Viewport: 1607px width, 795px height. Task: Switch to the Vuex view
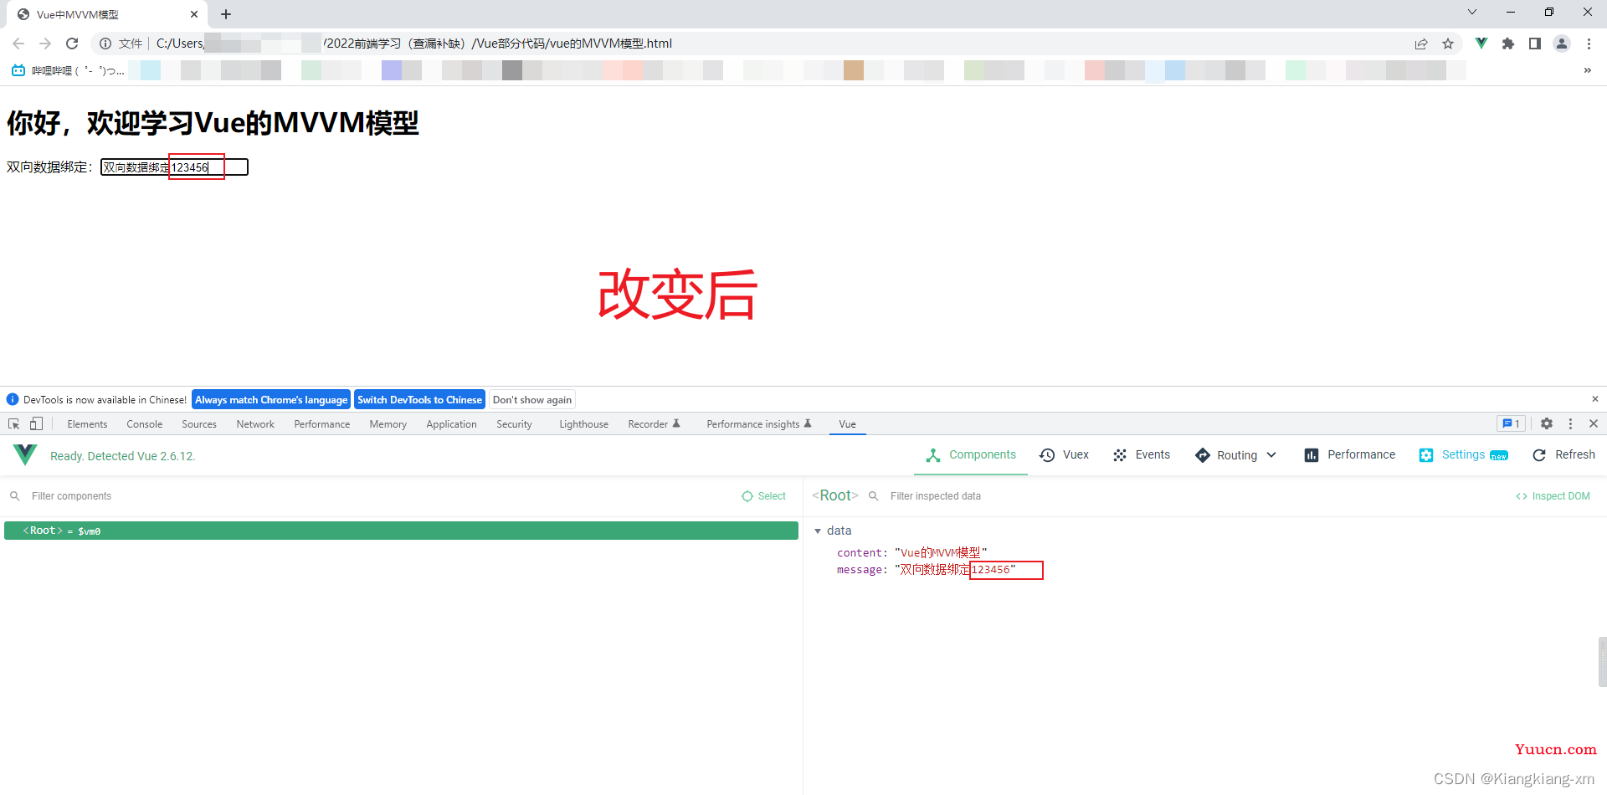pos(1065,455)
